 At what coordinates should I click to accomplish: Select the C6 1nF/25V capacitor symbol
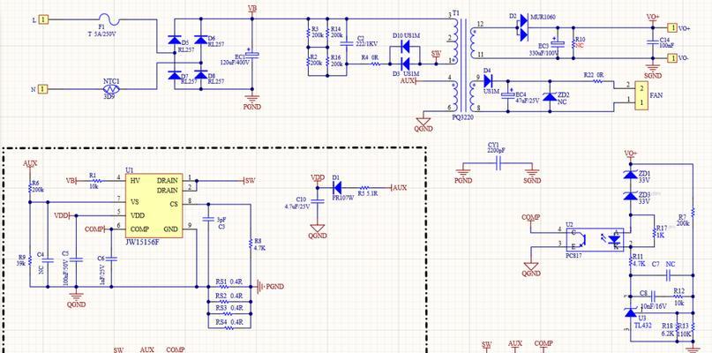pyautogui.click(x=111, y=259)
